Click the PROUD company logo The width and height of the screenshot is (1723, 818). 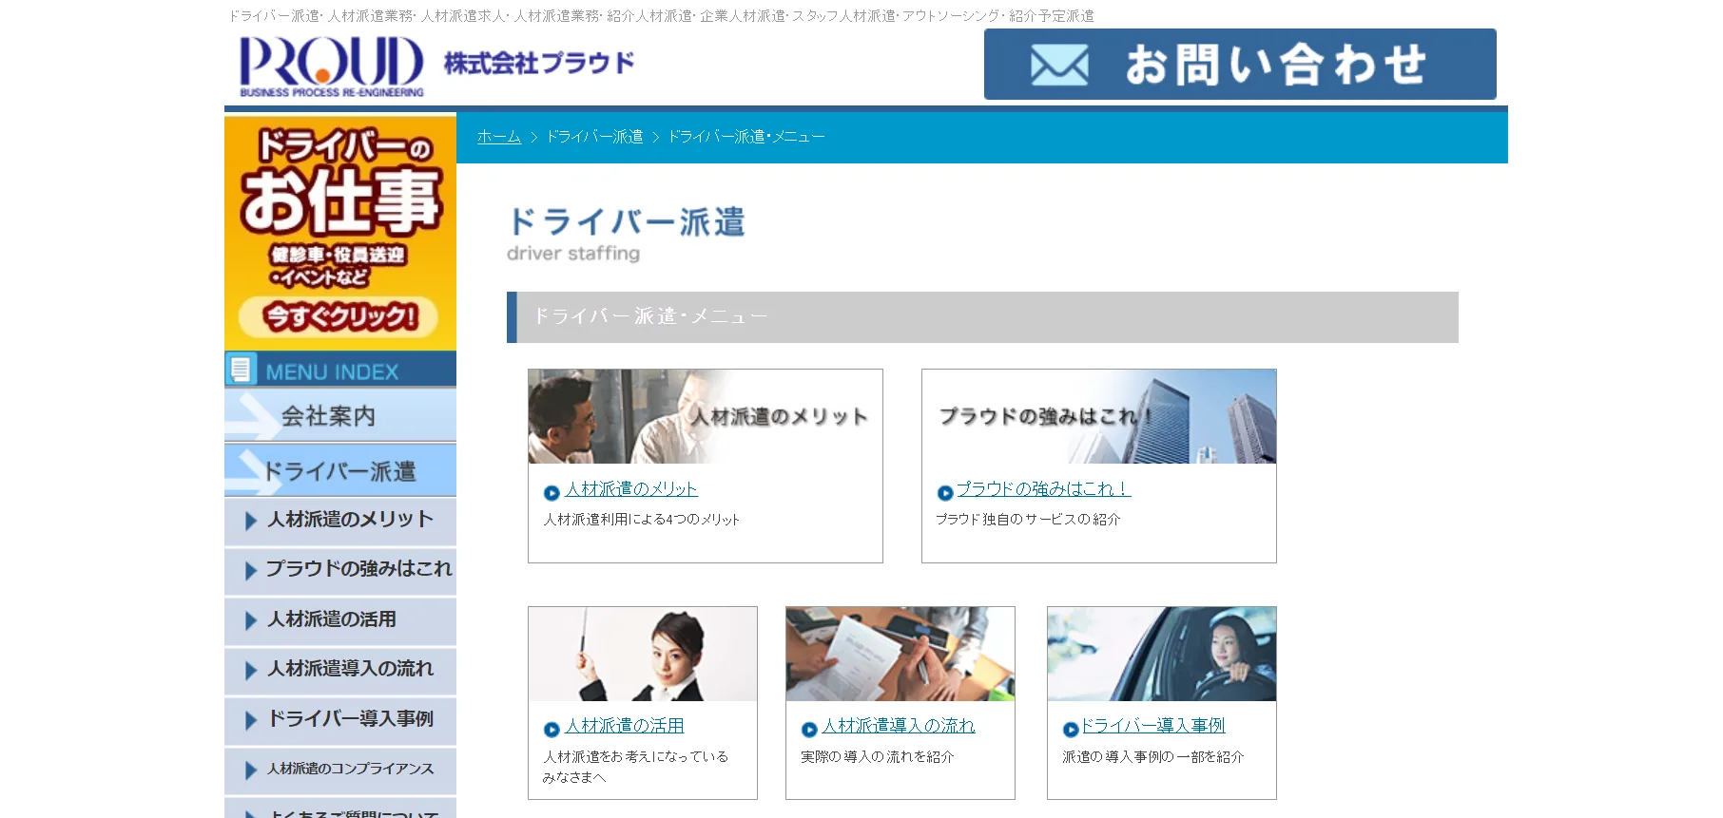331,67
